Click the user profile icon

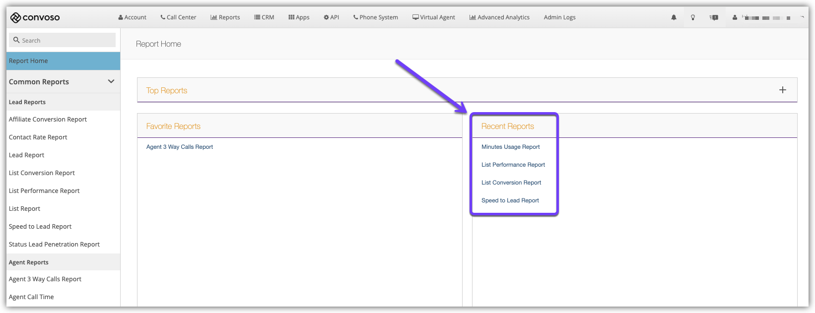tap(735, 17)
